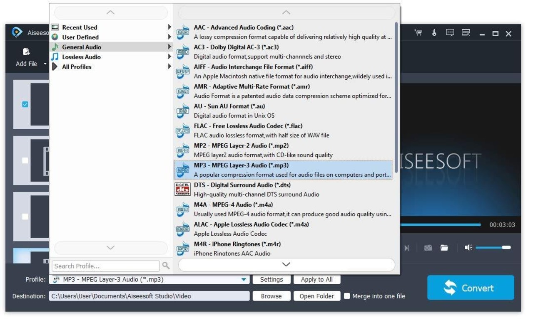The image size is (533, 320).
Task: Uncheck the first file's checked checkbox
Action: 25,104
